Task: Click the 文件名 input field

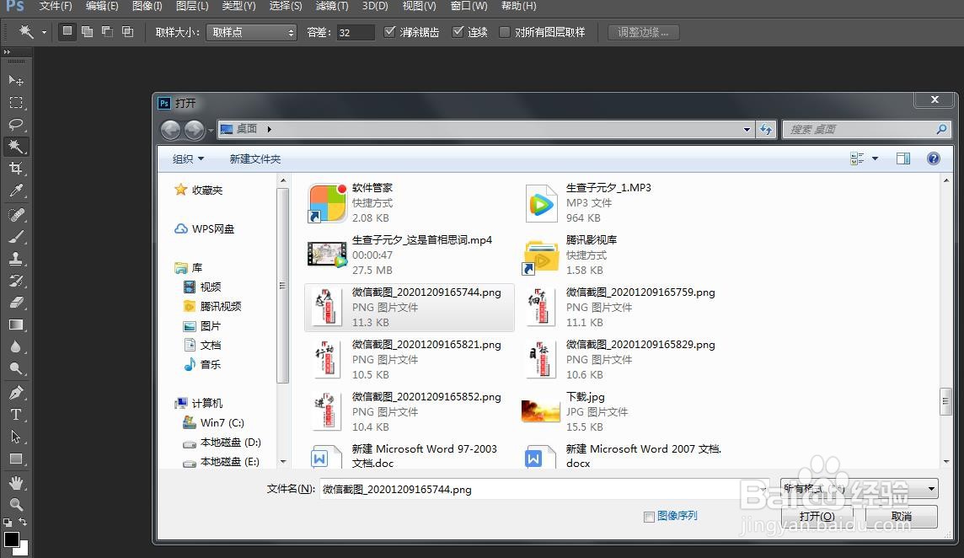Action: click(544, 489)
